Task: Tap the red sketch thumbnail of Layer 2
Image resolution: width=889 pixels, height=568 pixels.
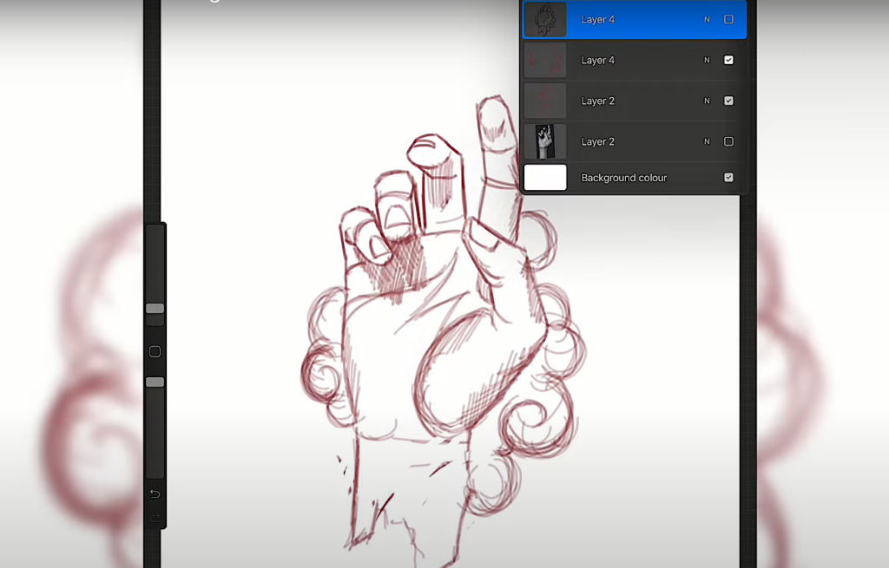Action: pos(545,101)
